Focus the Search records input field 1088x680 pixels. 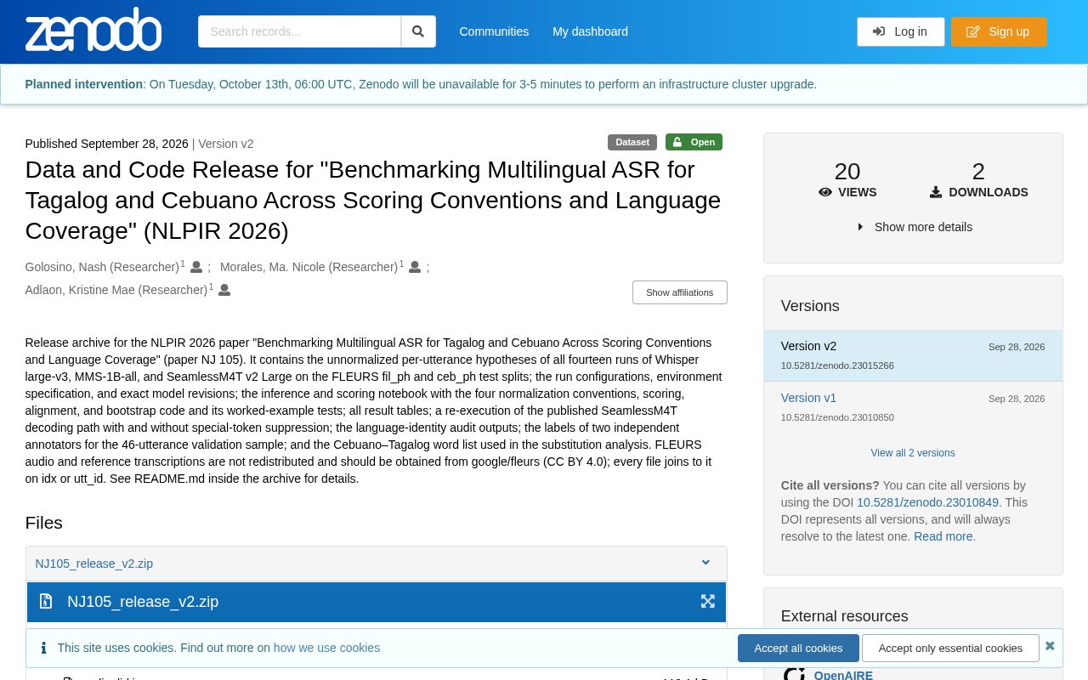point(299,31)
